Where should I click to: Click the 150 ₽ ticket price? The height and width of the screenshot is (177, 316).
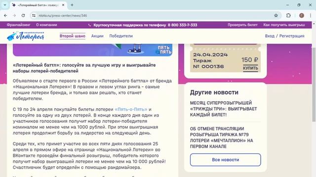[x=249, y=60]
